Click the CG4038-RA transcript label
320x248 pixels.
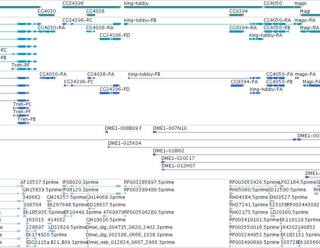tap(100, 28)
